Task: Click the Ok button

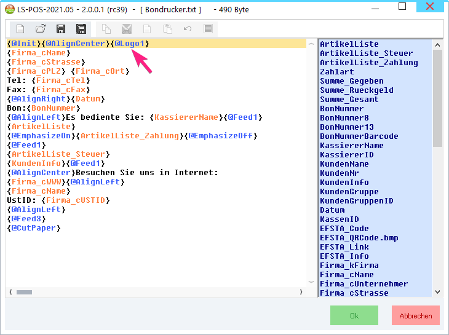Action: pyautogui.click(x=354, y=315)
